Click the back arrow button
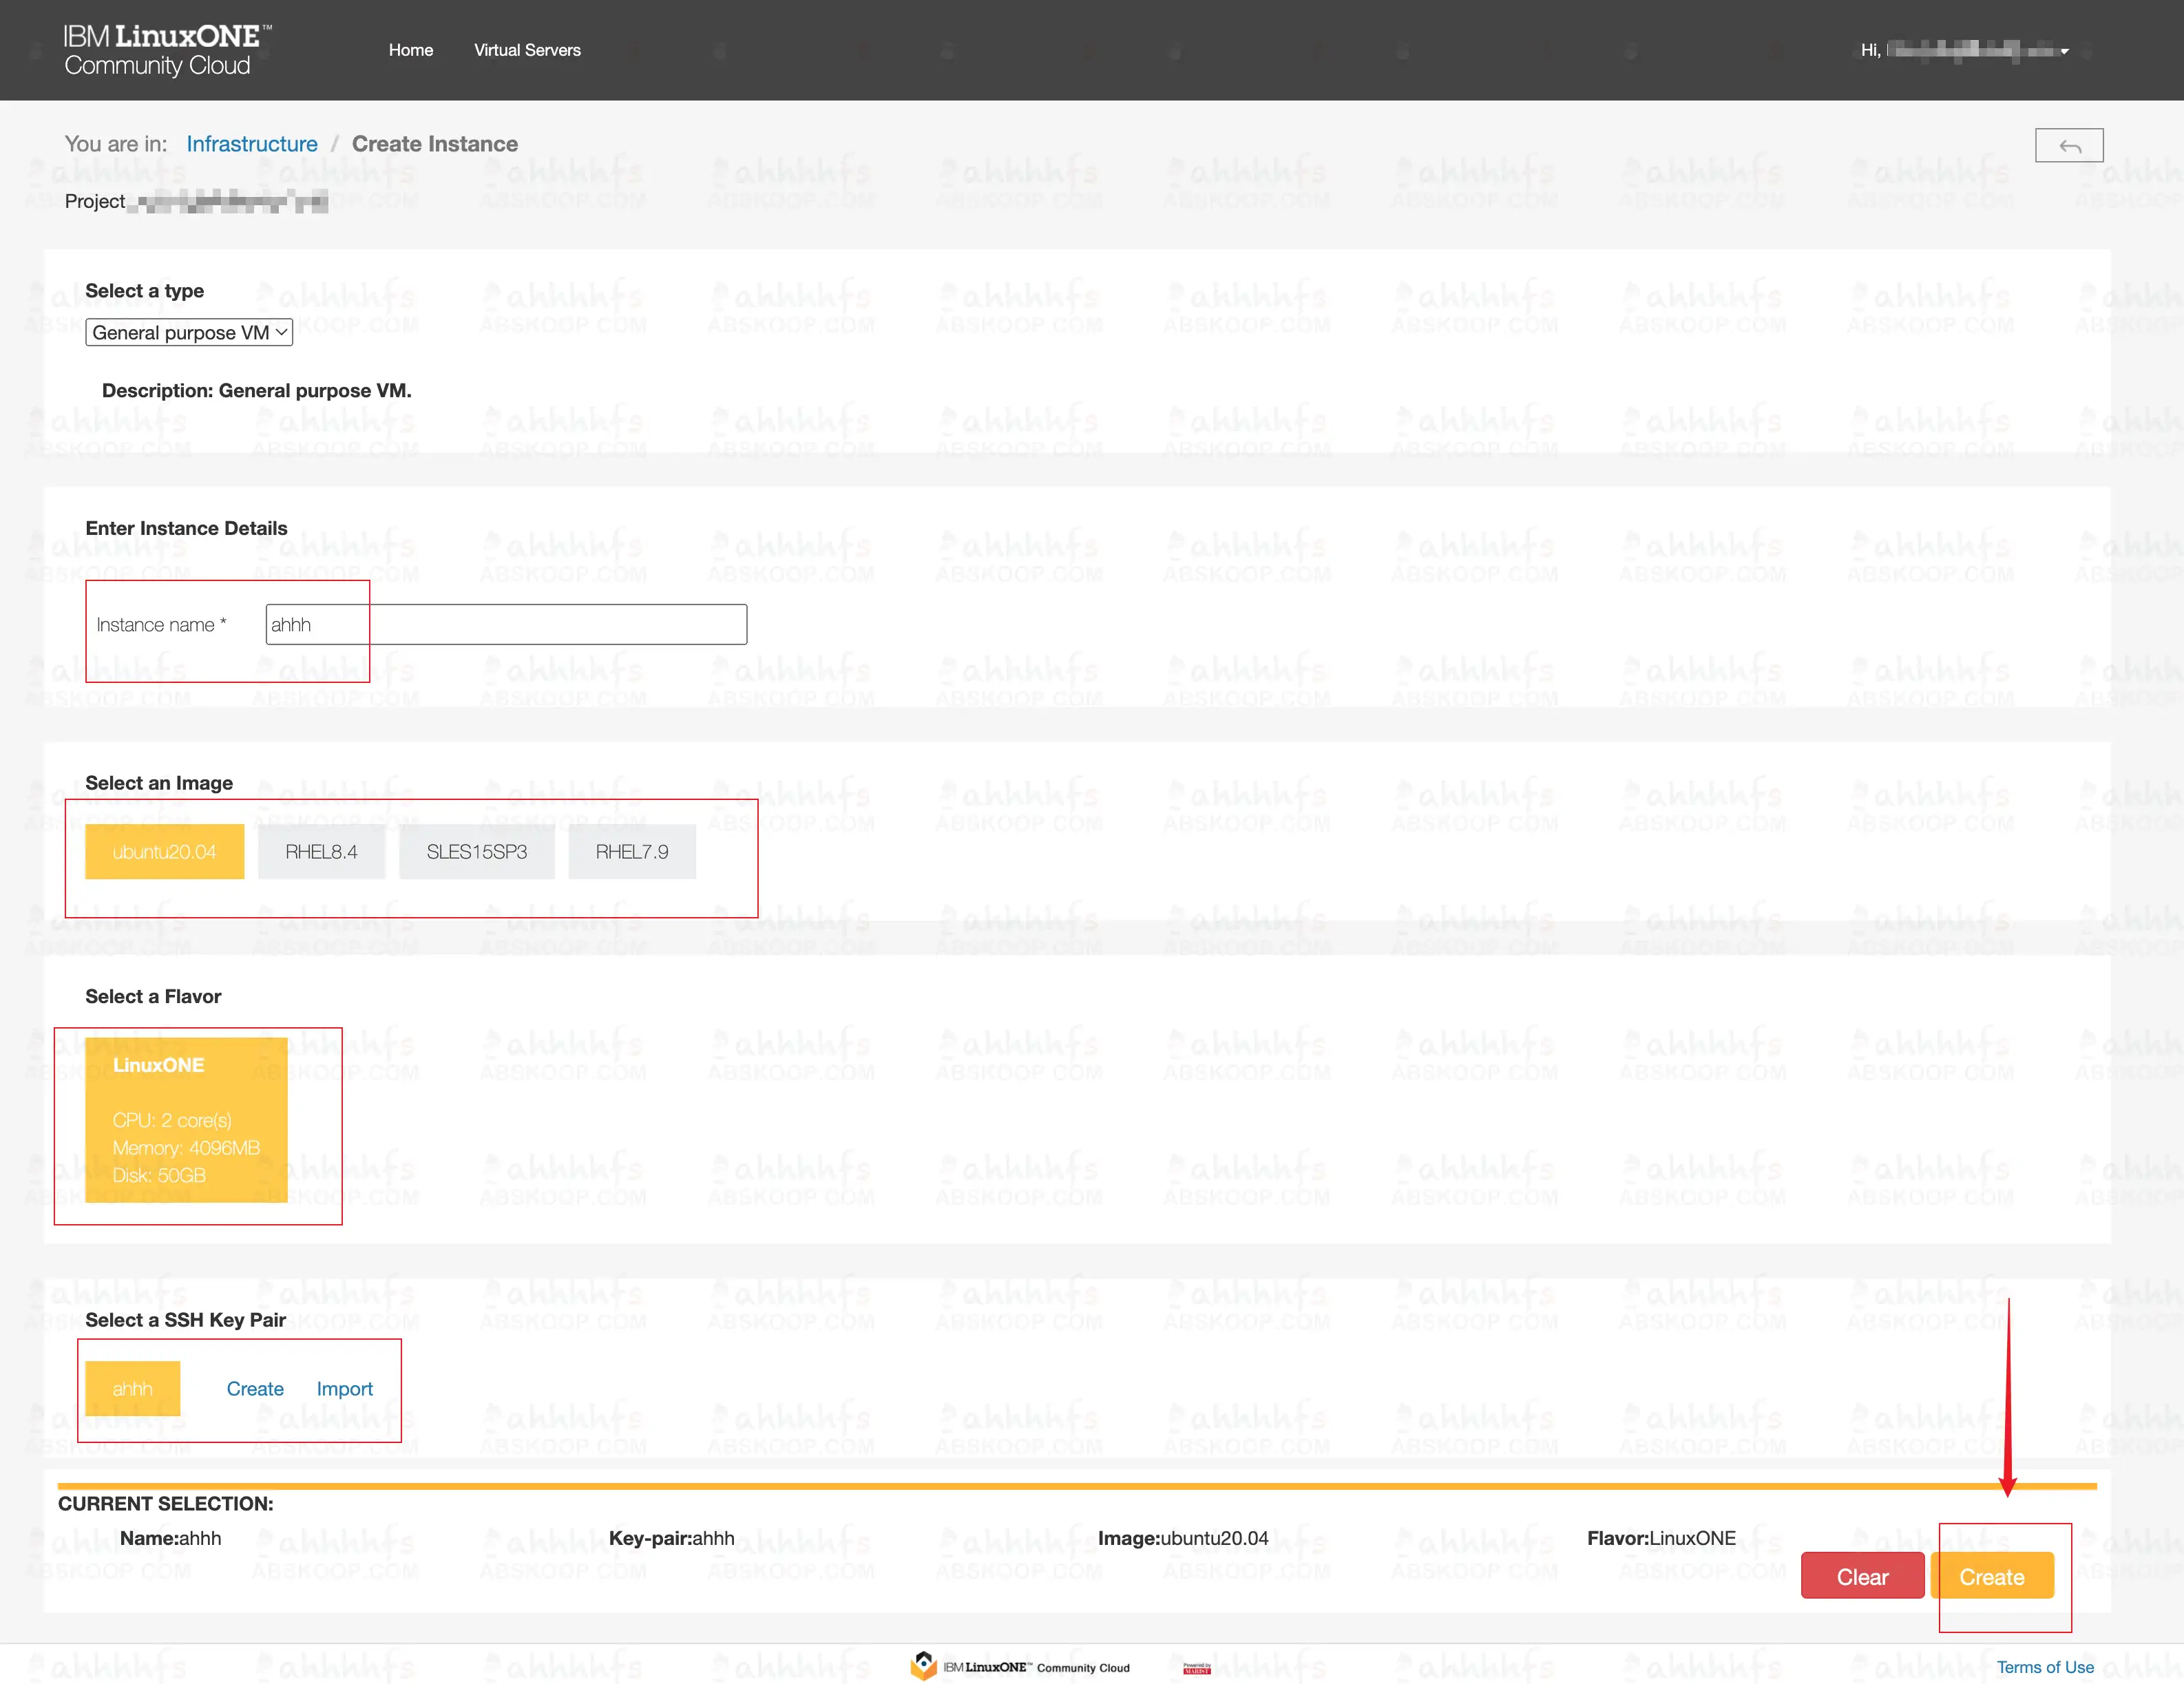The width and height of the screenshot is (2184, 1684). tap(2068, 146)
